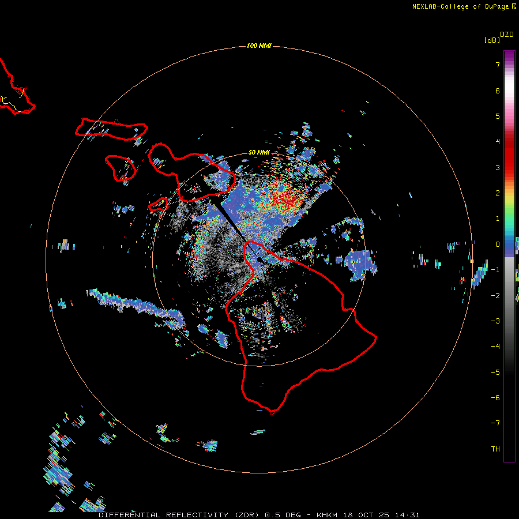Click the 50 NMI range ring label
Screen dimensions: 519x519
(x=259, y=152)
